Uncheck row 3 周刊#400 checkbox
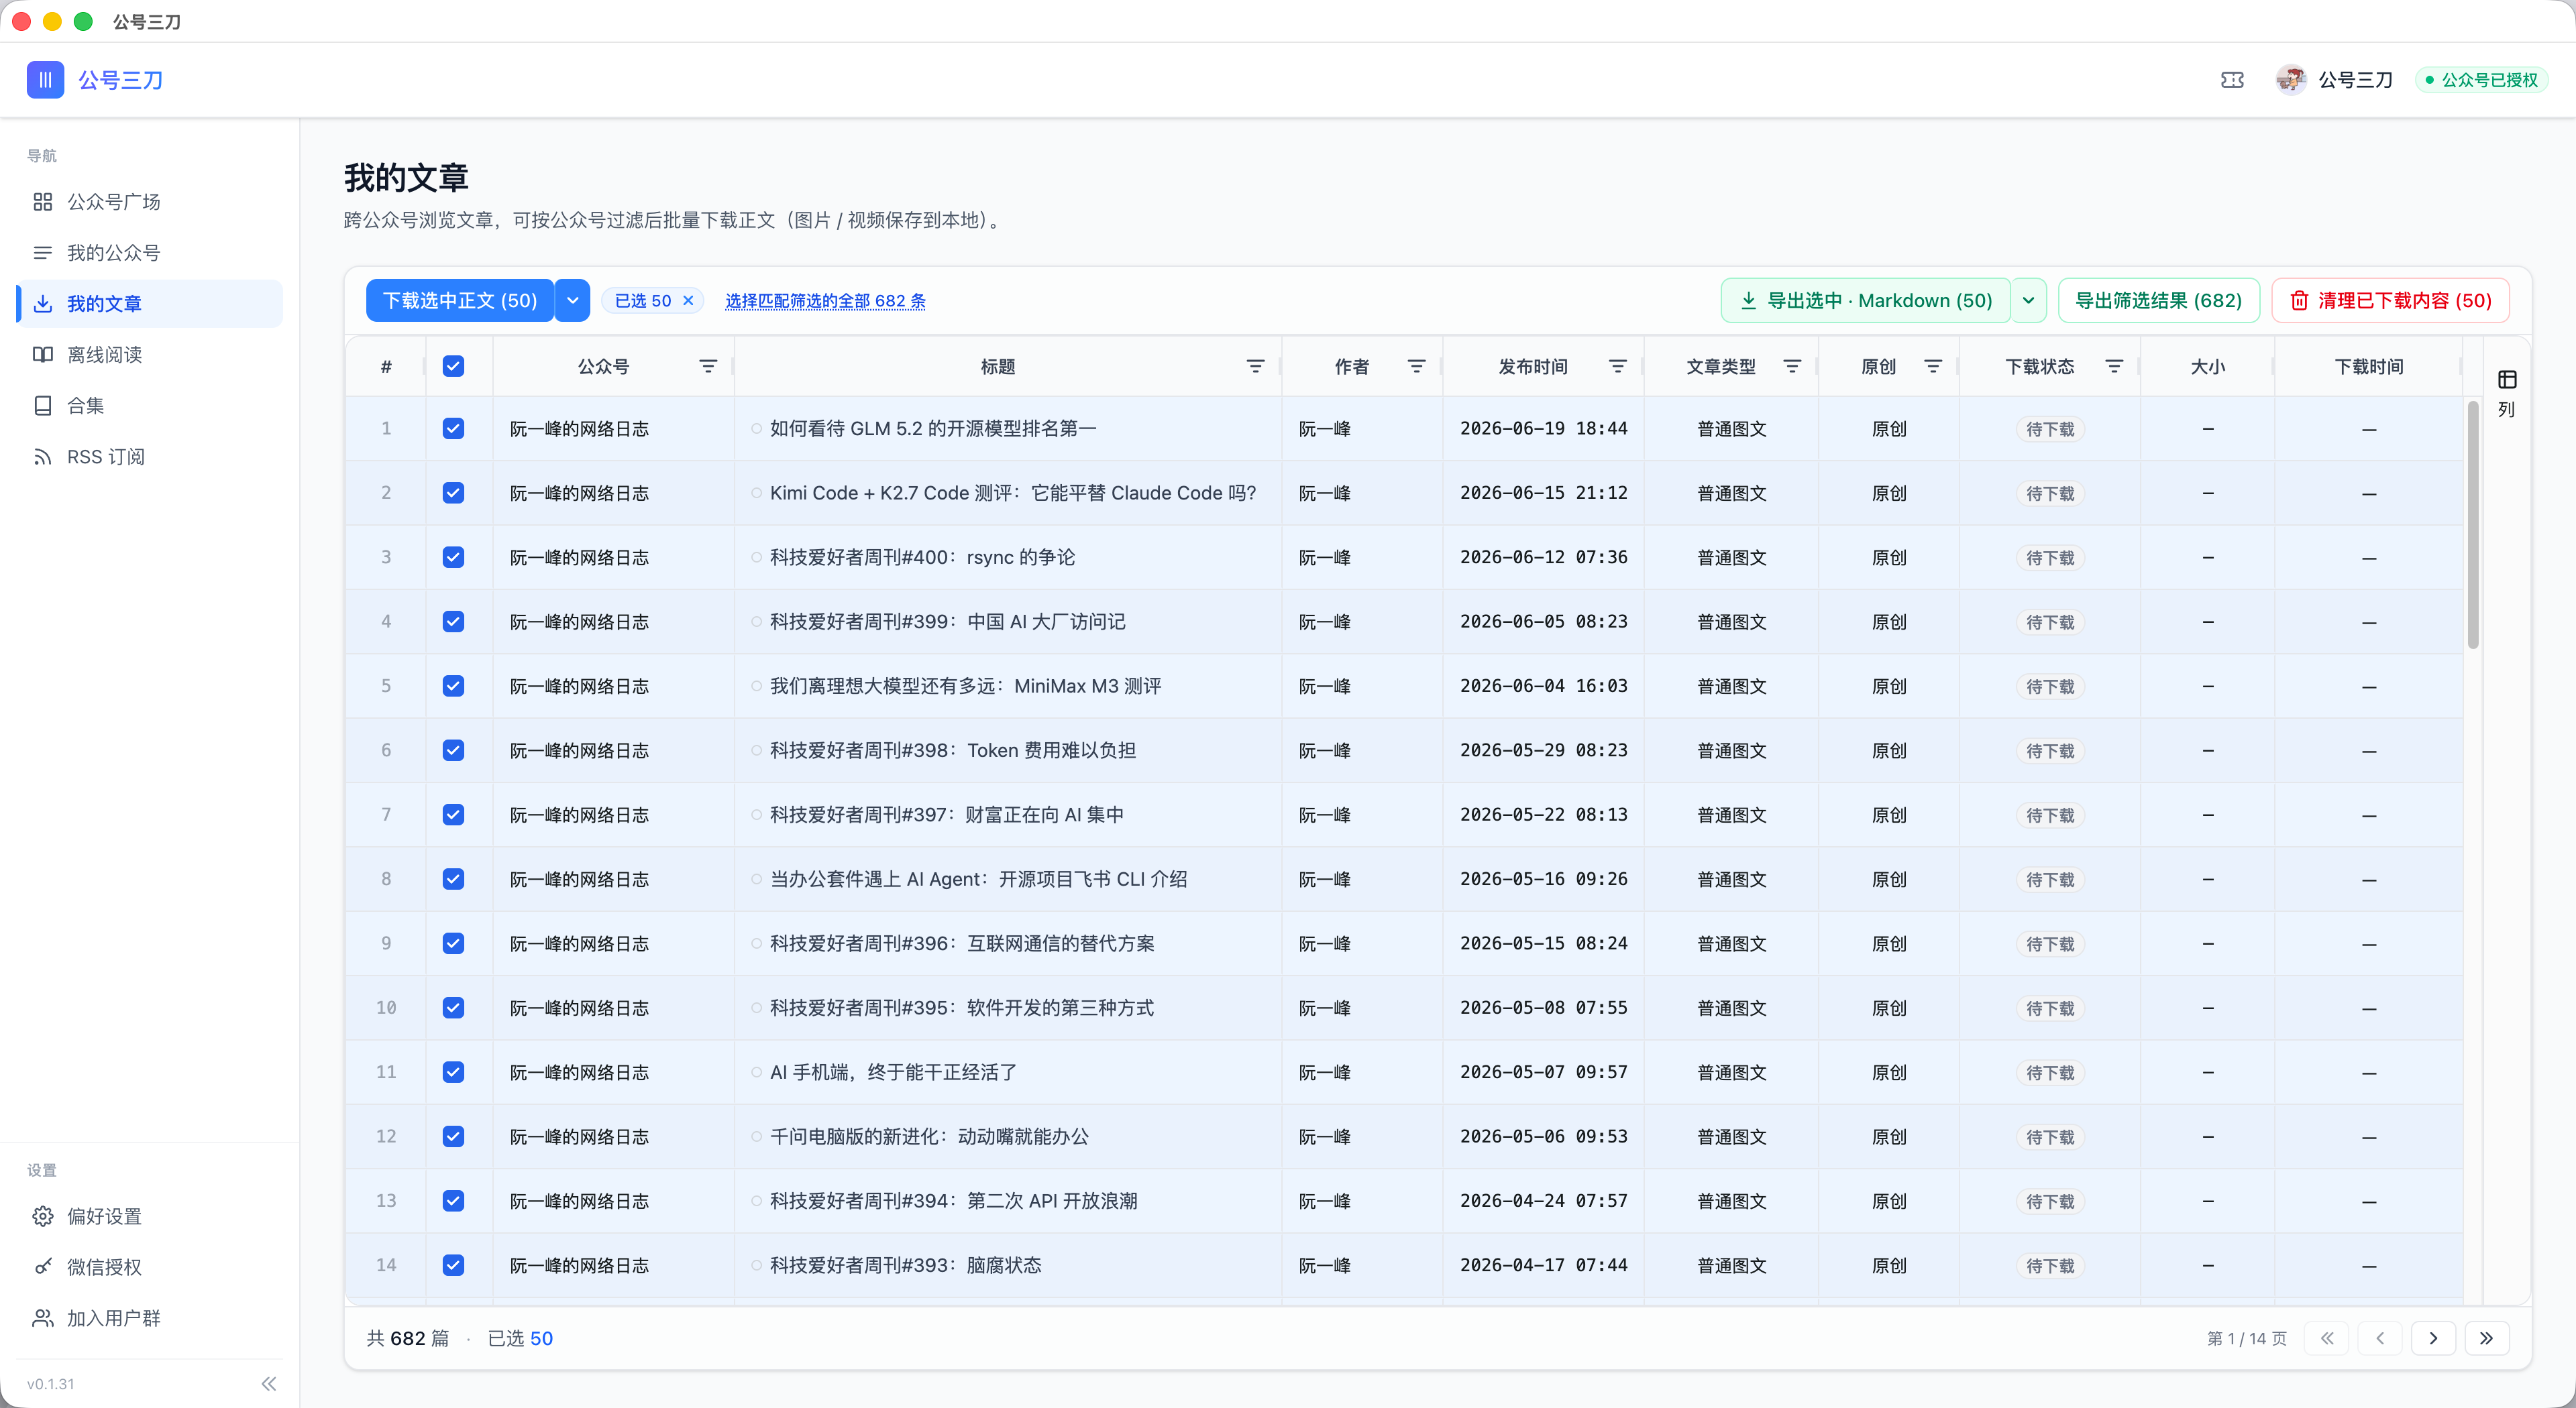This screenshot has height=1408, width=2576. point(453,558)
